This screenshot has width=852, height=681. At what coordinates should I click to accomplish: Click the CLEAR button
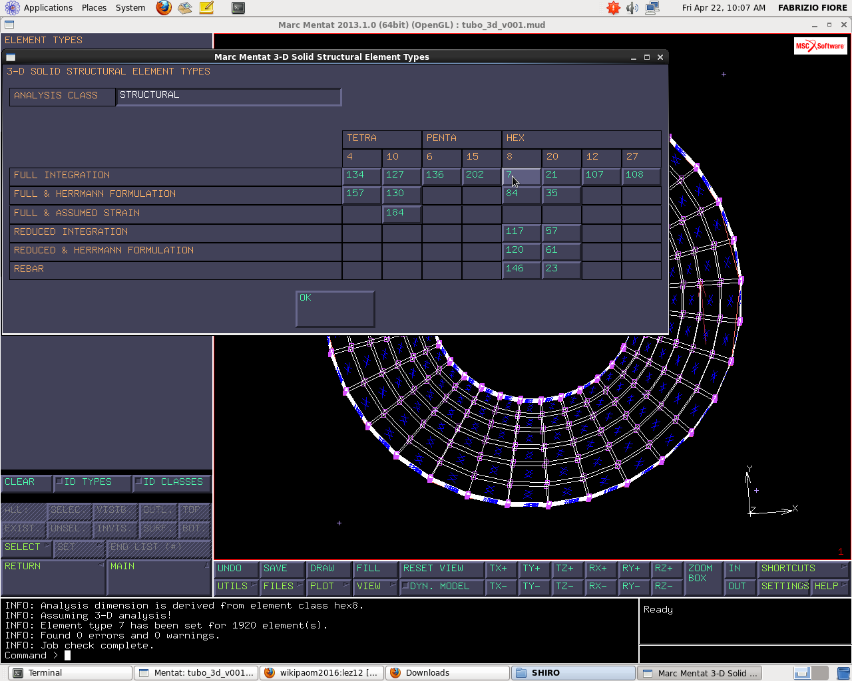(x=27, y=482)
